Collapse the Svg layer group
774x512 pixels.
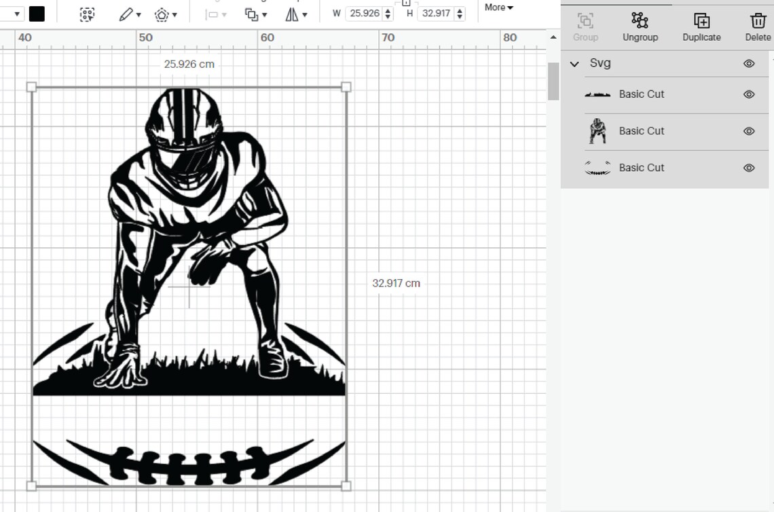[x=574, y=64]
